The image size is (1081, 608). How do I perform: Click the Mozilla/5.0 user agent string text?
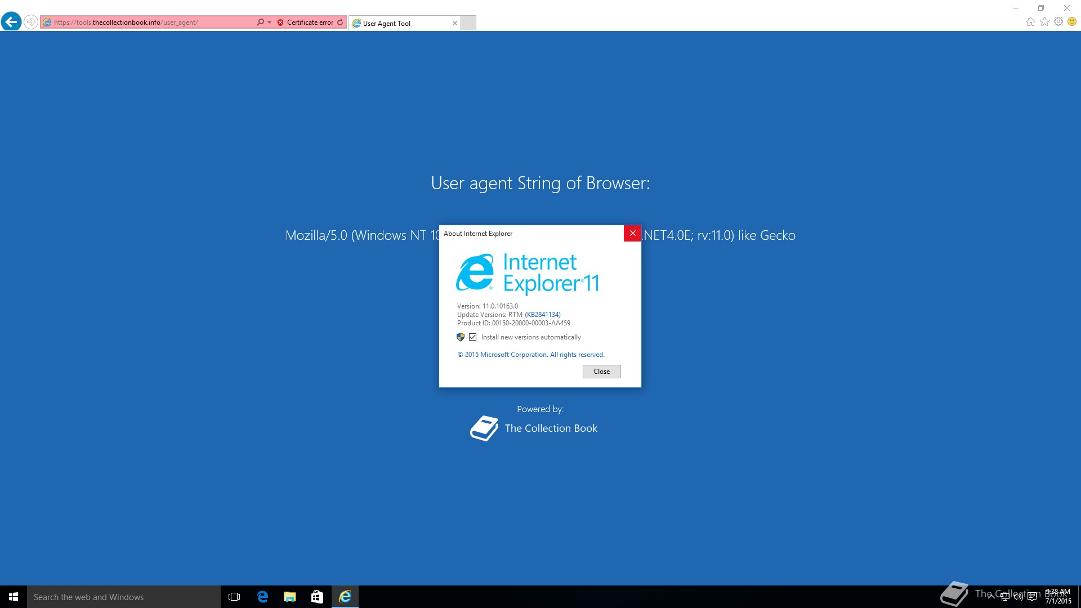point(540,235)
